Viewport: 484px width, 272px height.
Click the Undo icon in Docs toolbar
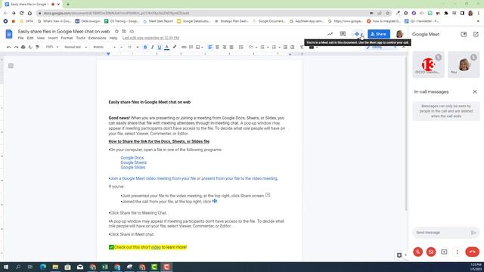(x=9, y=47)
